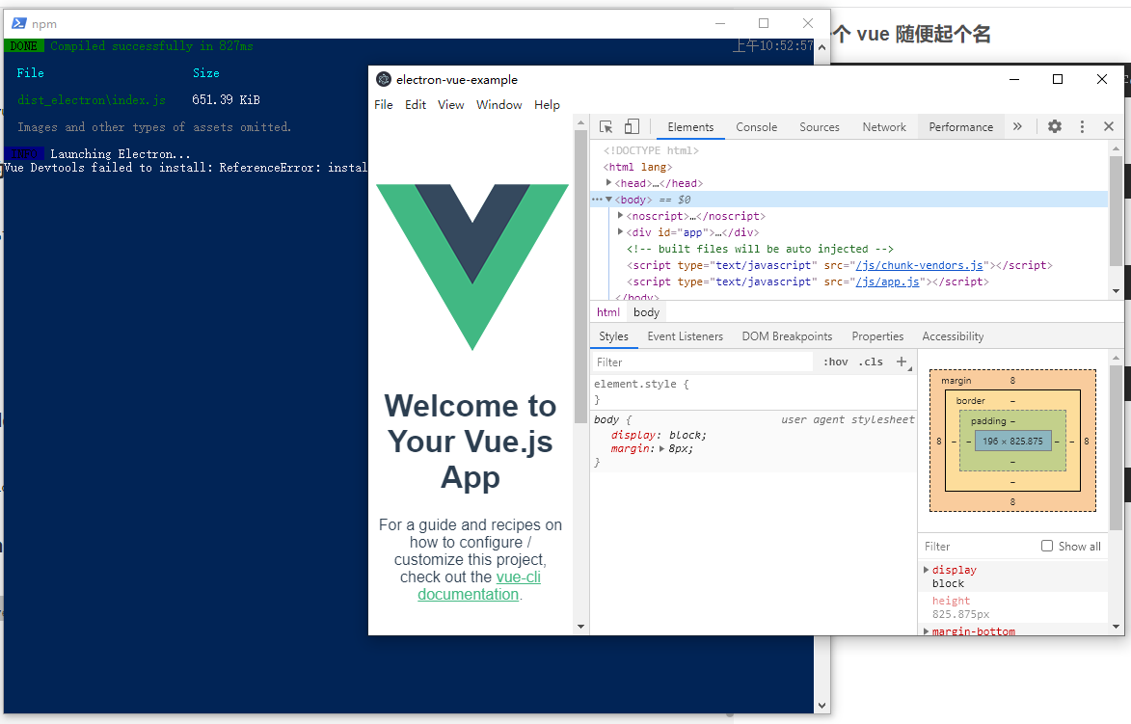Switch to the Network tab
1131x724 pixels.
tap(884, 127)
